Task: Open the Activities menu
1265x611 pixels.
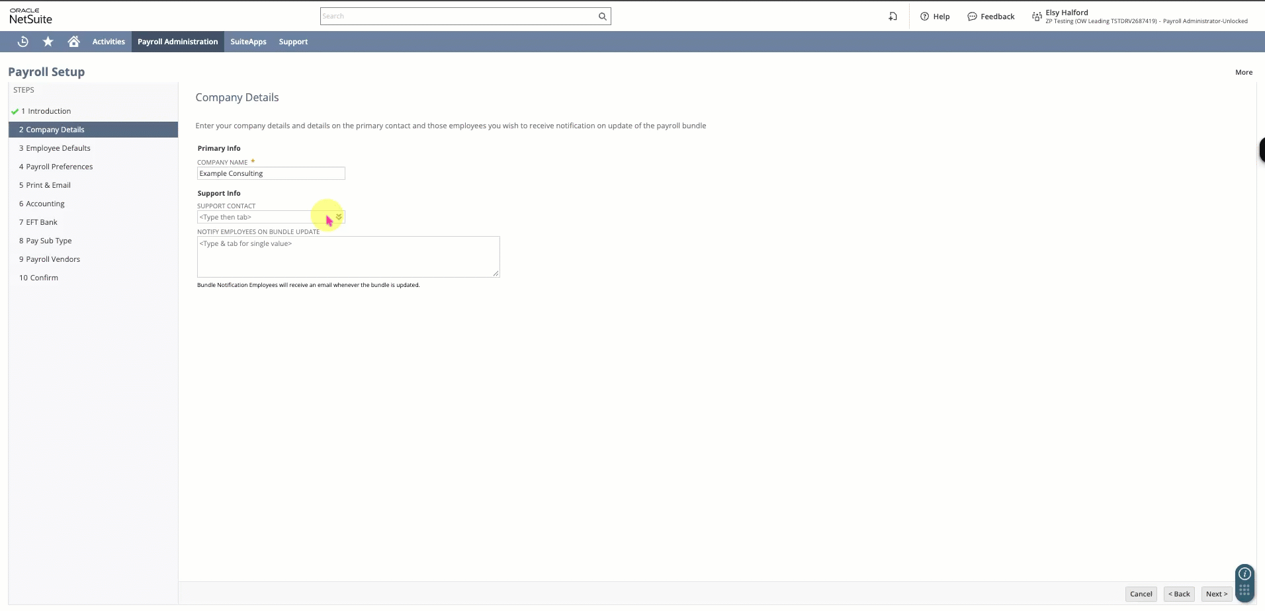Action: pyautogui.click(x=109, y=42)
